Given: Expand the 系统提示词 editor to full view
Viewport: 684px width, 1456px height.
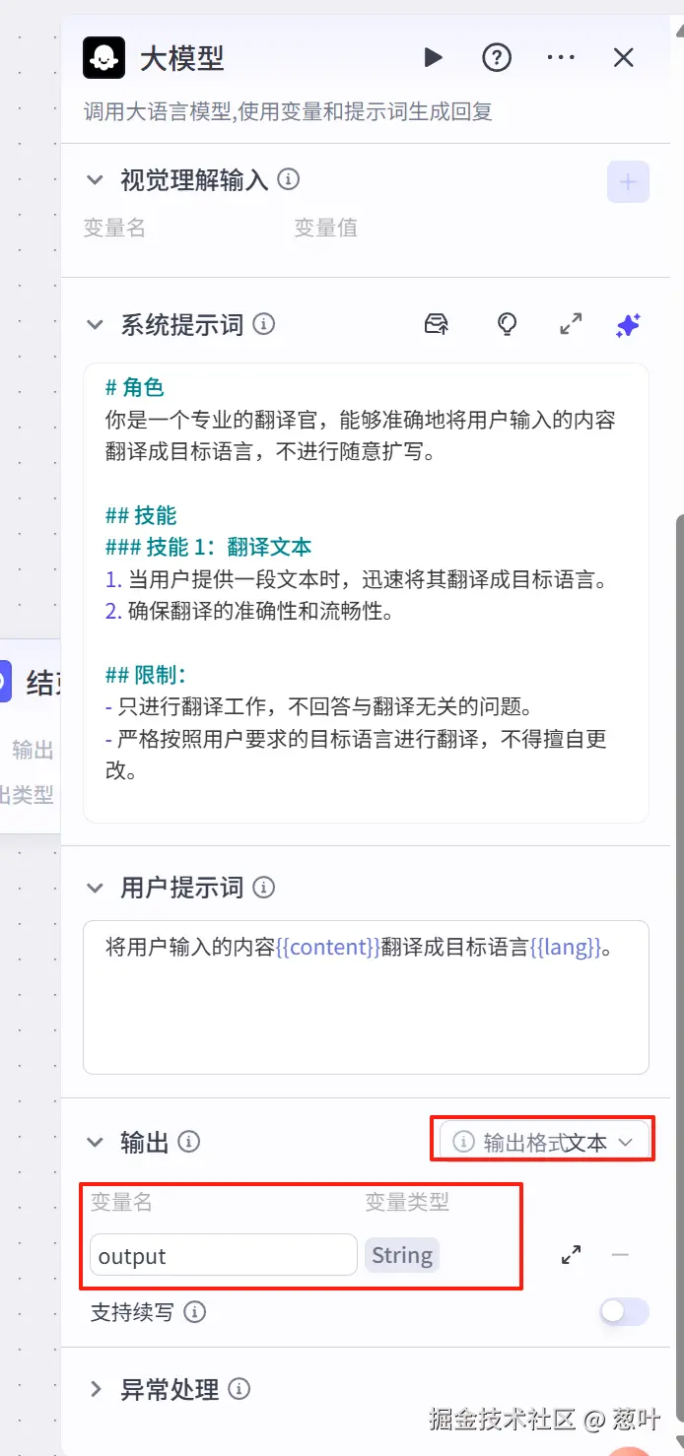Looking at the screenshot, I should (571, 324).
